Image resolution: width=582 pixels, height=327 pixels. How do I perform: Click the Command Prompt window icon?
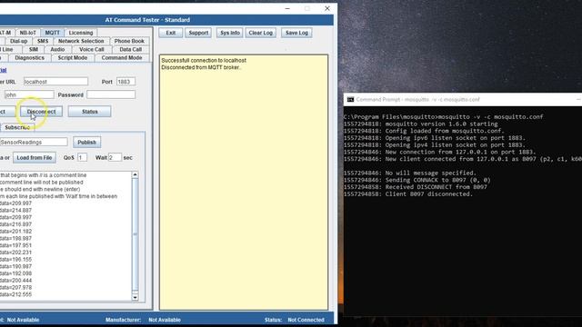coord(350,99)
